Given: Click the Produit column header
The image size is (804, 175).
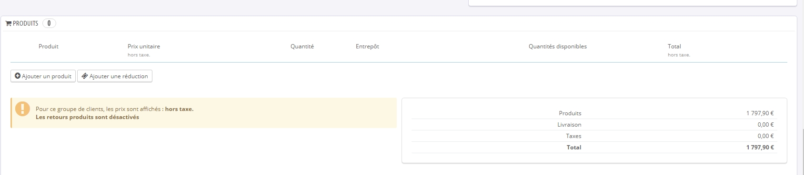Looking at the screenshot, I should click(x=49, y=46).
